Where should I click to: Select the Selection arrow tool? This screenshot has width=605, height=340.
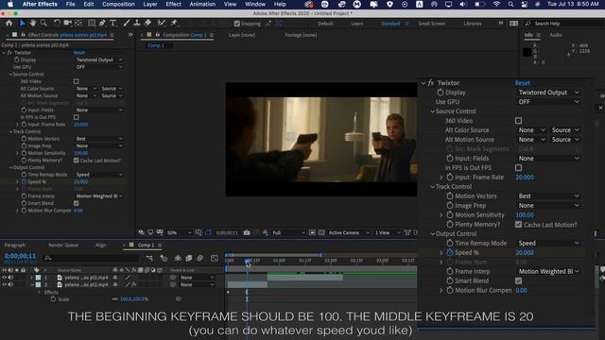click(23, 23)
